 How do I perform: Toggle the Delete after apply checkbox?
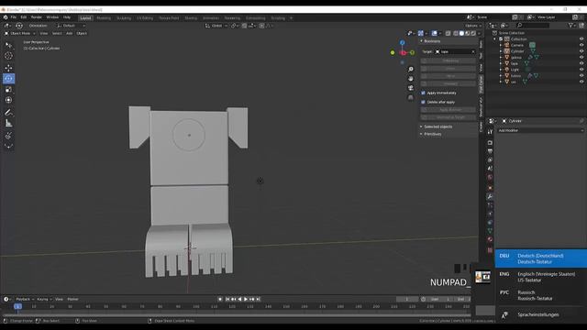tap(424, 102)
